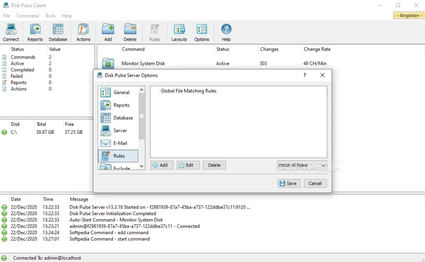Viewport: 425px width, 262px height.
Task: Select Reports in the options sidebar
Action: [118, 105]
